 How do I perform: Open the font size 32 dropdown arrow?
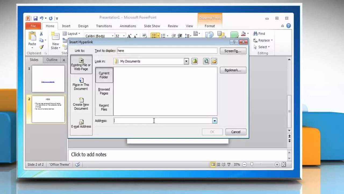coord(124,36)
